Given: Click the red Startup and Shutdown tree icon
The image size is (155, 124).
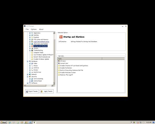Looking at the screenshot, I should [x=32, y=46].
